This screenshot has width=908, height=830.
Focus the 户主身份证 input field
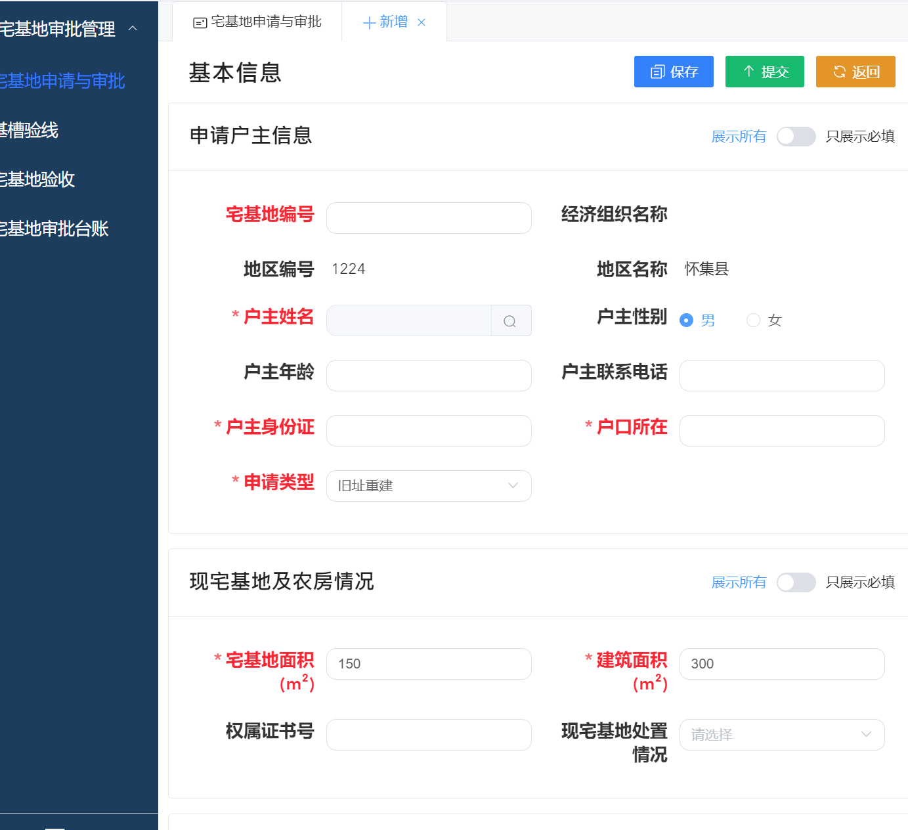point(429,431)
